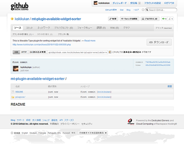Select the ソース tab

tap(18, 28)
